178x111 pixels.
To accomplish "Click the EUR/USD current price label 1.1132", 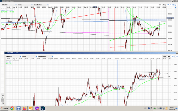I will (170, 18).
